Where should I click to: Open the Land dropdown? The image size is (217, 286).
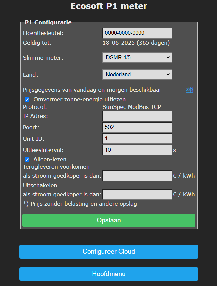click(137, 74)
